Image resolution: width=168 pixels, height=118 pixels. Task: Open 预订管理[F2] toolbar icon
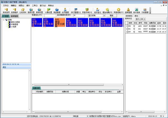(76, 11)
